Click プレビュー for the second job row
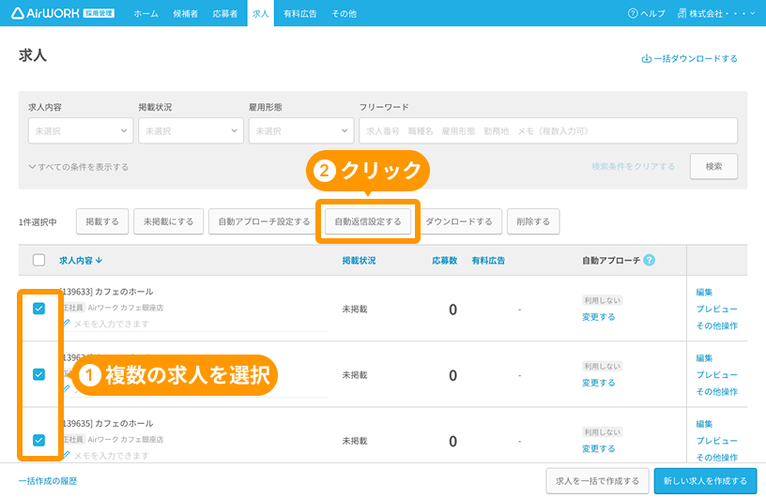 (716, 374)
